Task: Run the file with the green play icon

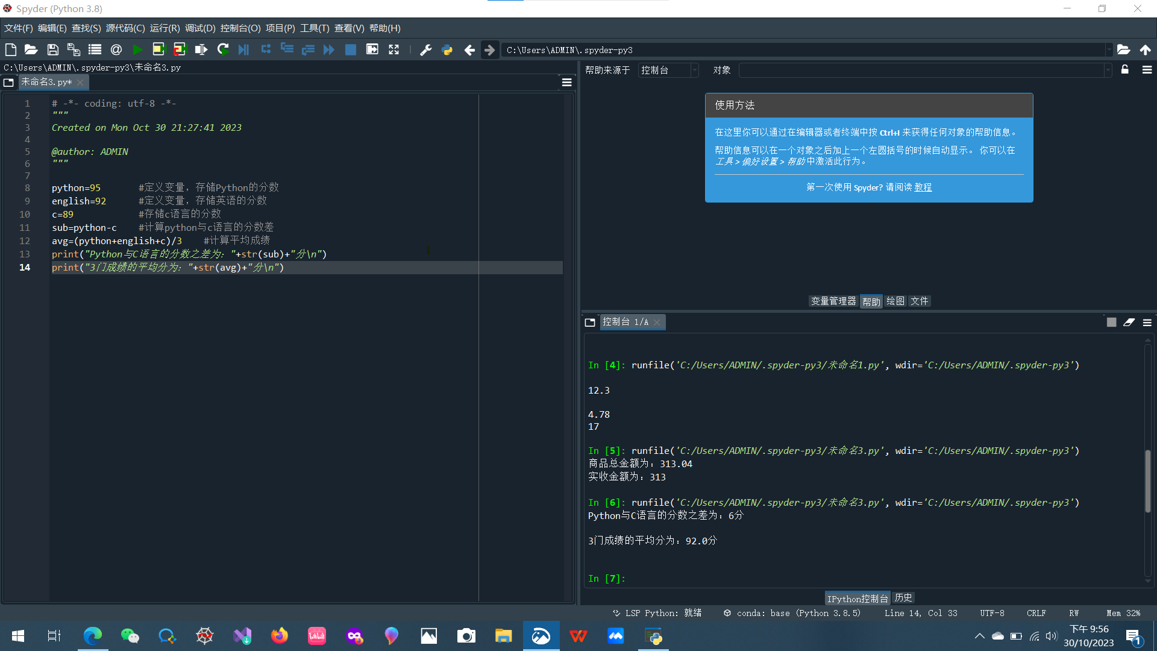Action: tap(137, 50)
